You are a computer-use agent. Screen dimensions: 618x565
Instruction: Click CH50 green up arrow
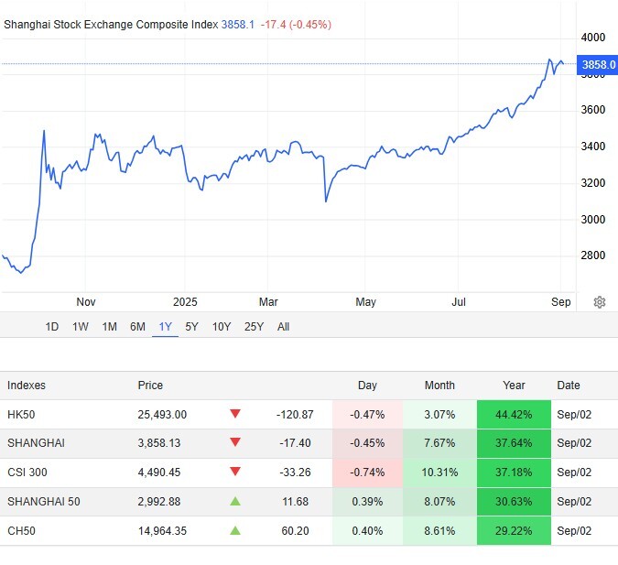tap(235, 530)
